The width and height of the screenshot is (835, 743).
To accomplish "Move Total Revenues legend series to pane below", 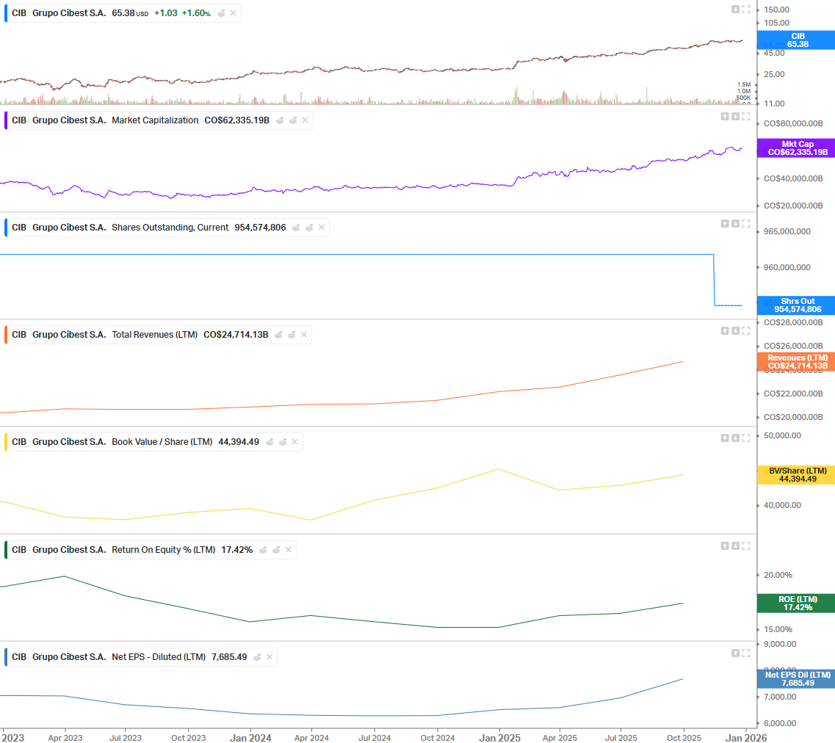I will (292, 335).
